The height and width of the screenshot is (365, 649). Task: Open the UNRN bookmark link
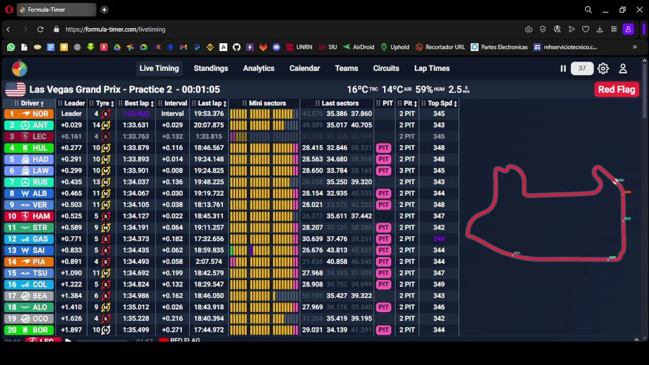tap(299, 47)
